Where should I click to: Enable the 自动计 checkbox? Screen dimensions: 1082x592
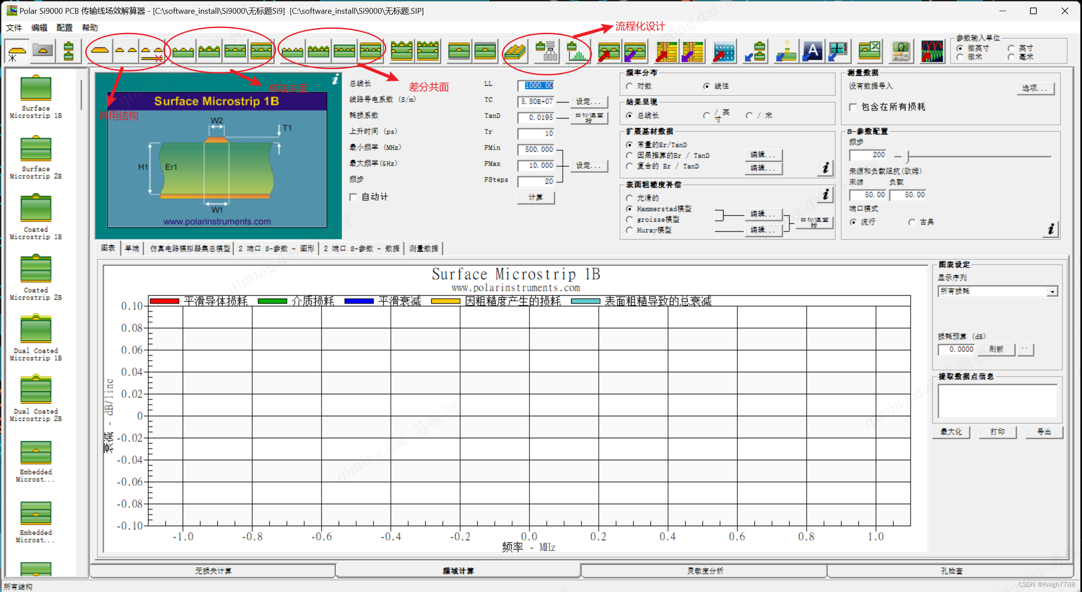coord(354,197)
